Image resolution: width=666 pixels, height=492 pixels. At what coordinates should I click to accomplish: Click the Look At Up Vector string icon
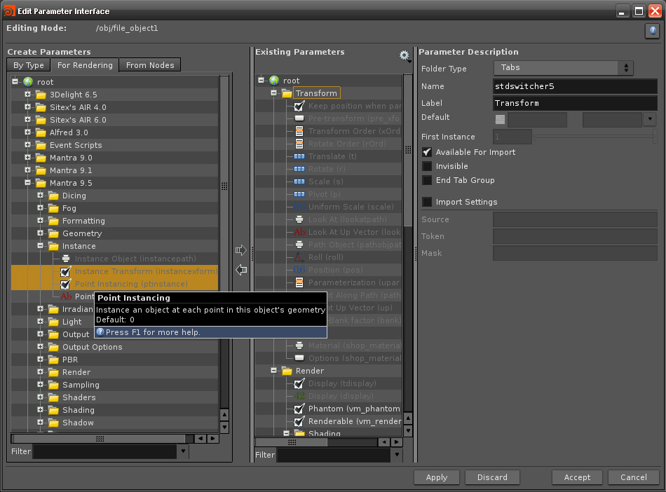pyautogui.click(x=299, y=232)
